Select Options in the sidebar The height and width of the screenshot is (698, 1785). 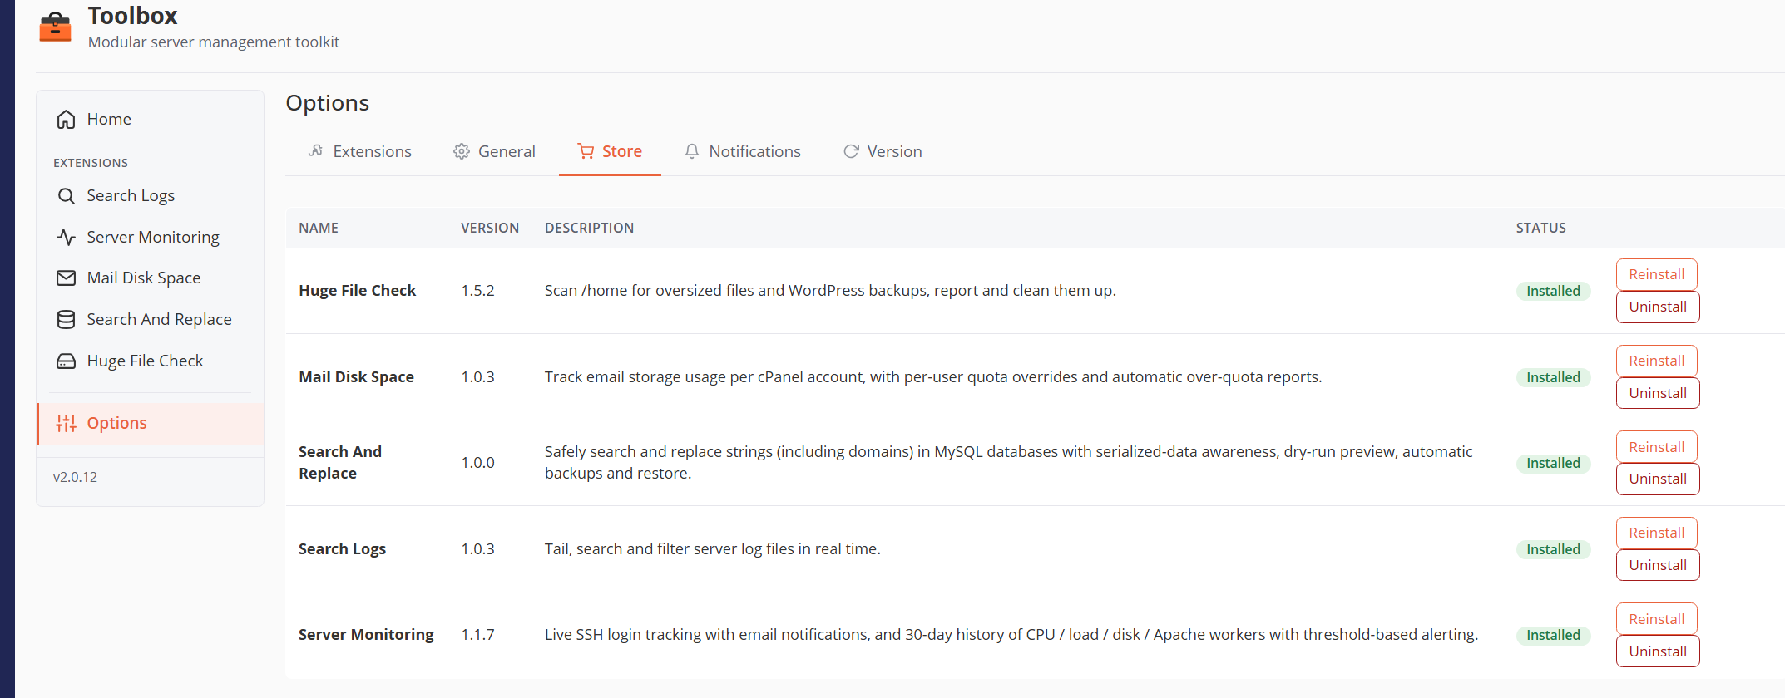[151, 424]
